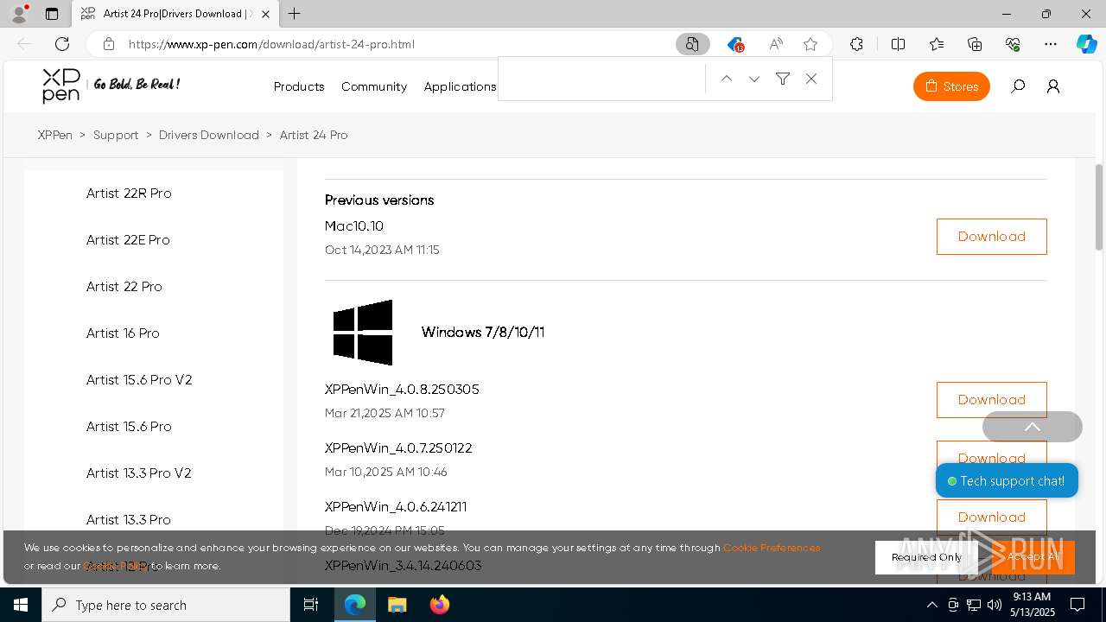Click the browser address bar URL
The height and width of the screenshot is (622, 1106).
[271, 44]
